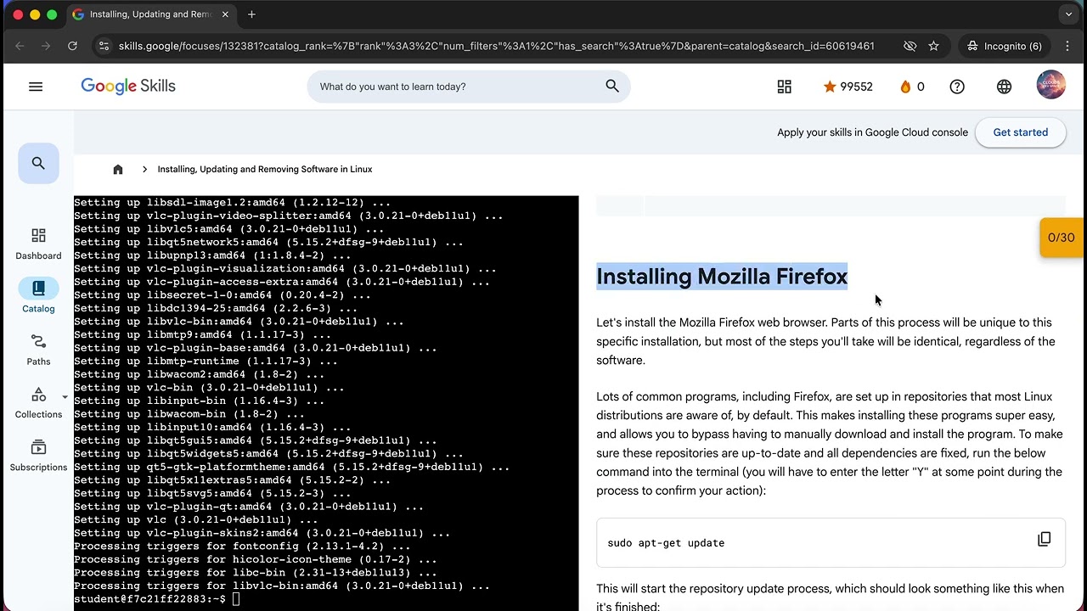Click the home breadcrumb icon
This screenshot has width=1087, height=611.
118,169
